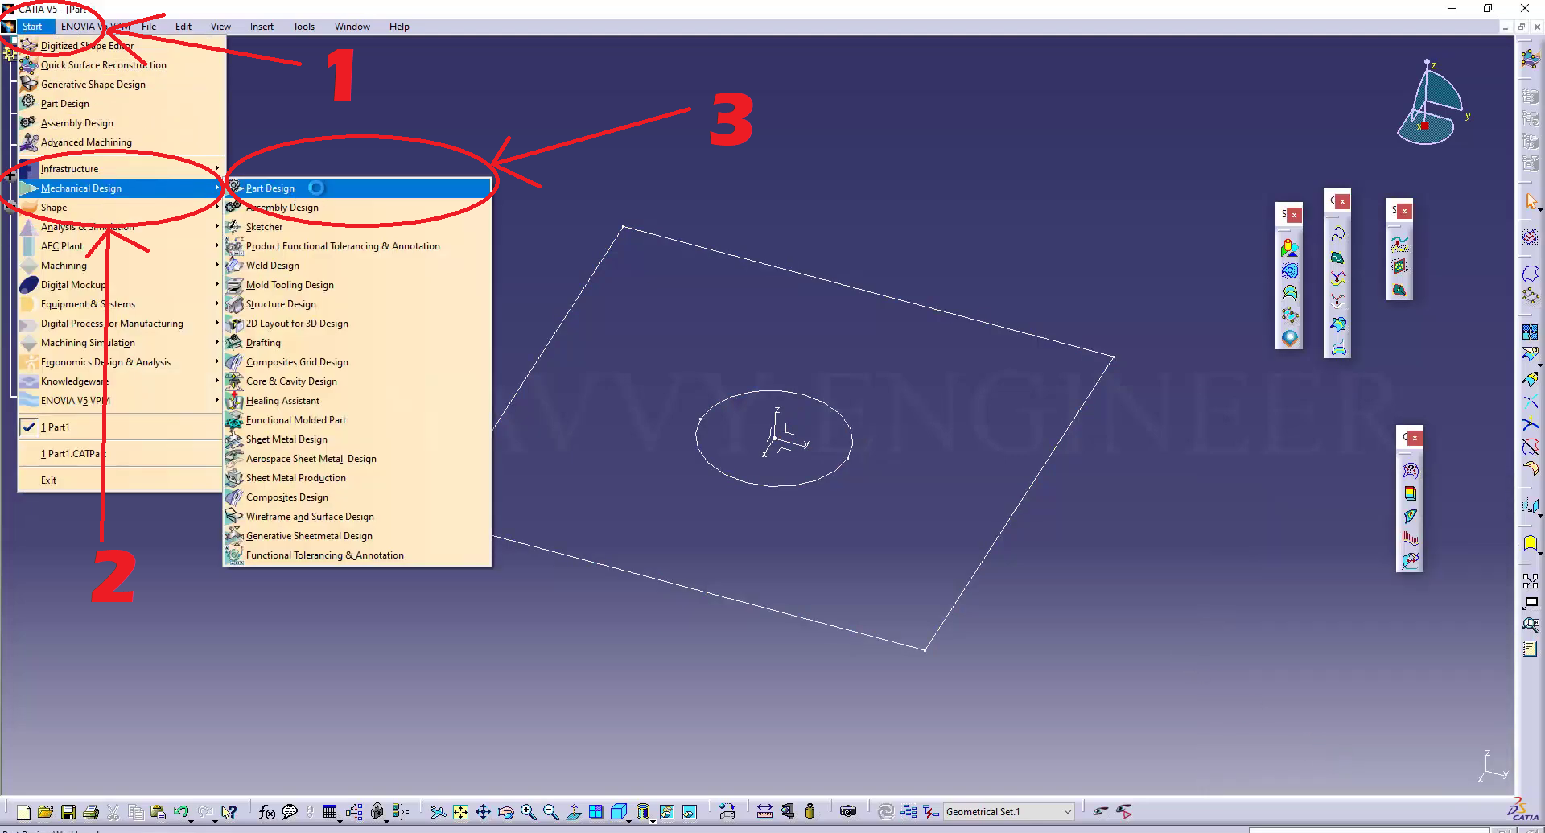Click the Undo arrow icon

click(x=180, y=812)
